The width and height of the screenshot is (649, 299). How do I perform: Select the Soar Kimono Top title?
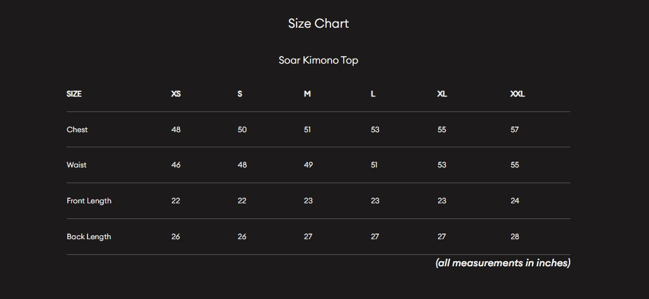pyautogui.click(x=318, y=60)
